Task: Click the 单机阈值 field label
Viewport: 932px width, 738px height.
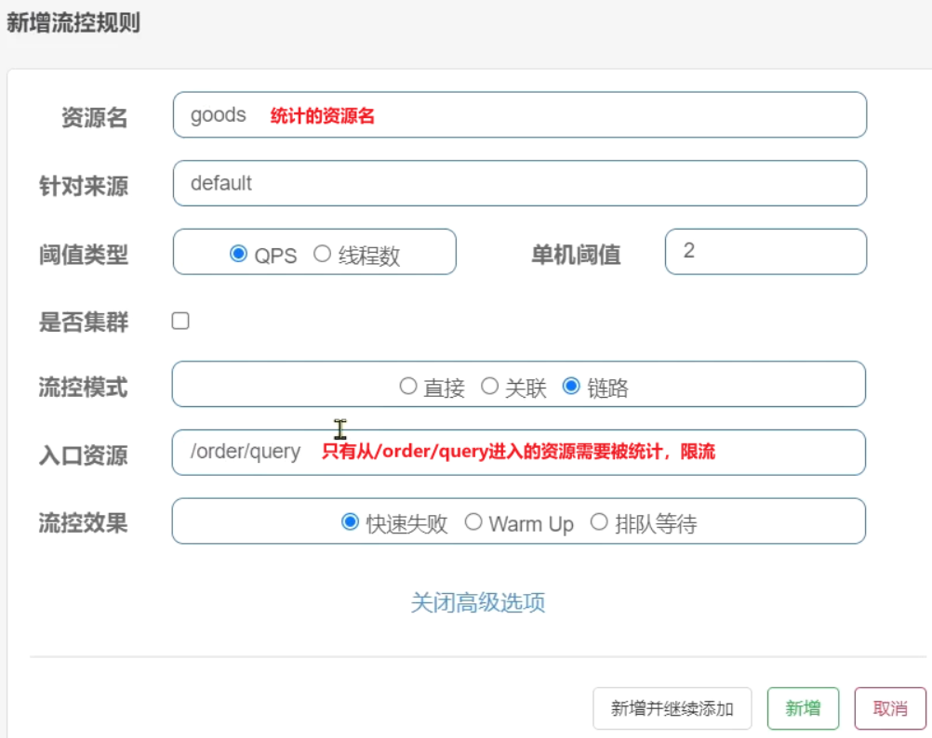Action: click(576, 255)
